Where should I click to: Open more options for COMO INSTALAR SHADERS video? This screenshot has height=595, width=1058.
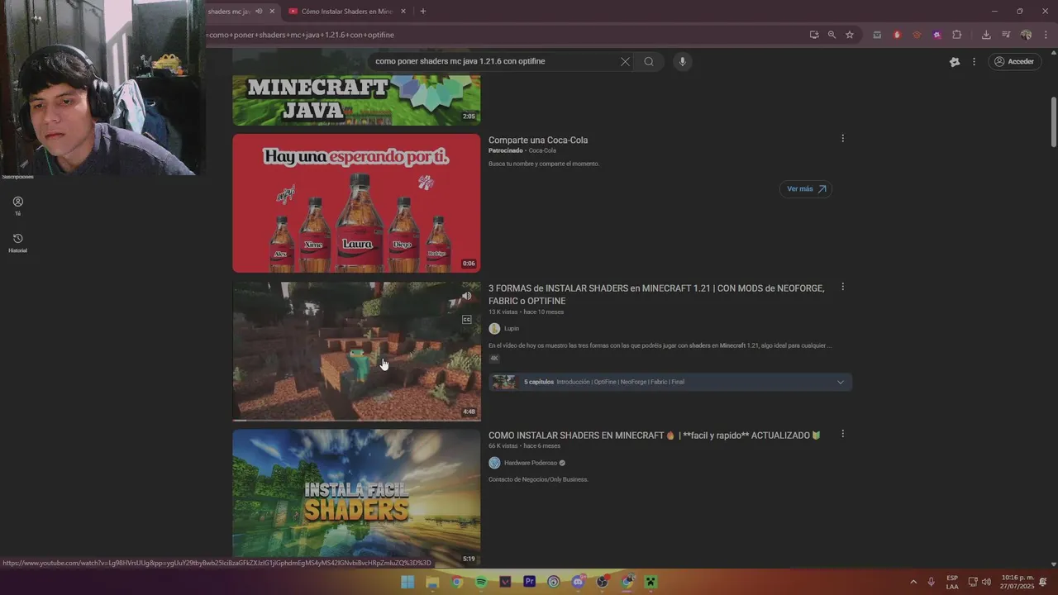(x=842, y=434)
